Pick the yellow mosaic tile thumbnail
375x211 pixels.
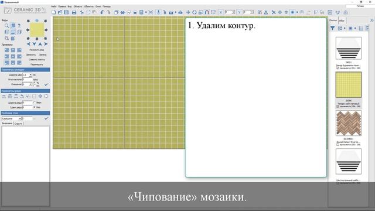[x=349, y=85]
